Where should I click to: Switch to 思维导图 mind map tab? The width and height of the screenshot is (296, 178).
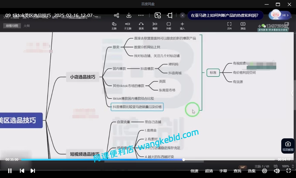click(x=12, y=26)
